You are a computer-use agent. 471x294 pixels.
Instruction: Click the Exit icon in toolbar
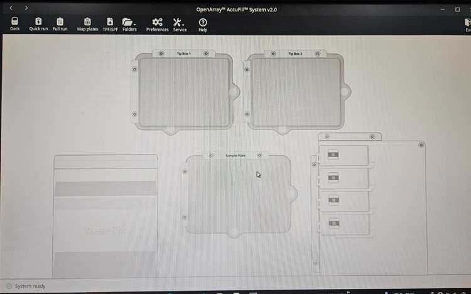(467, 24)
